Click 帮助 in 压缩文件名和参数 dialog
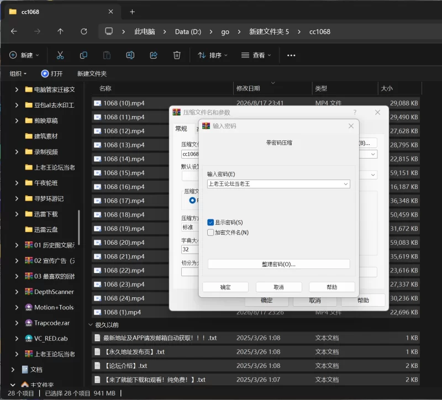This screenshot has height=400, width=442. click(x=363, y=301)
